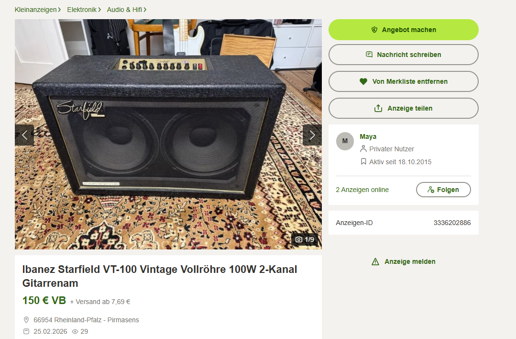Click Nachricht schreiben button

(x=404, y=55)
